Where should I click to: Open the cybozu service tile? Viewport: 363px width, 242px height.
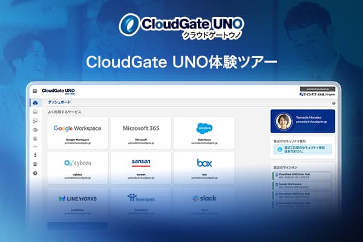77,168
